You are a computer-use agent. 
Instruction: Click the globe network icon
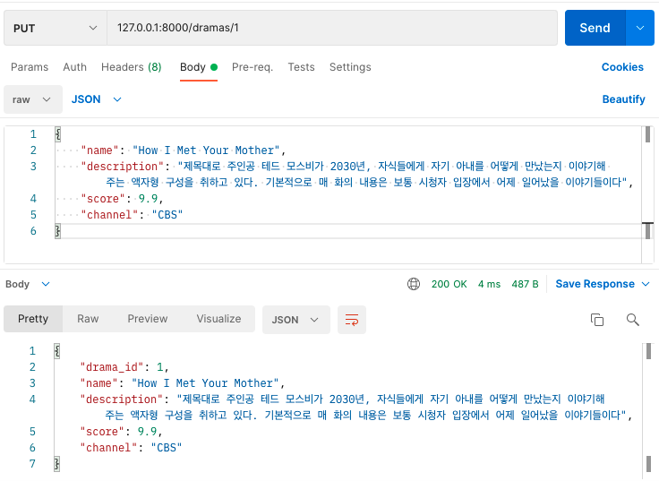tap(414, 284)
